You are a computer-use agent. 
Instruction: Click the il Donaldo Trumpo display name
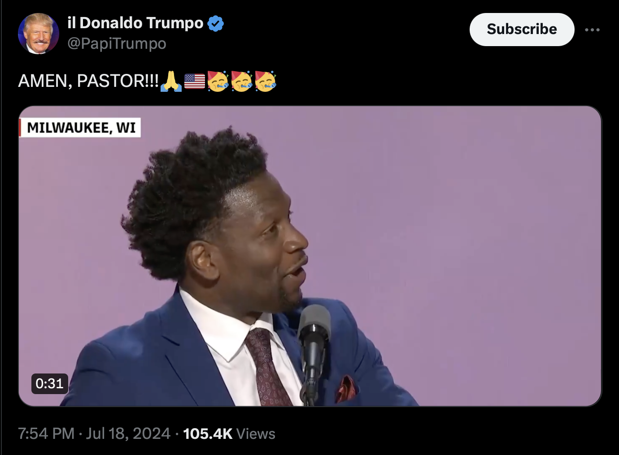tap(135, 23)
